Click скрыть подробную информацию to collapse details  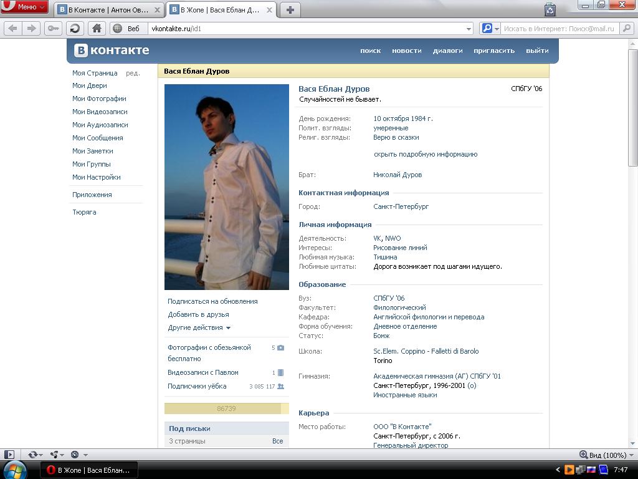426,154
